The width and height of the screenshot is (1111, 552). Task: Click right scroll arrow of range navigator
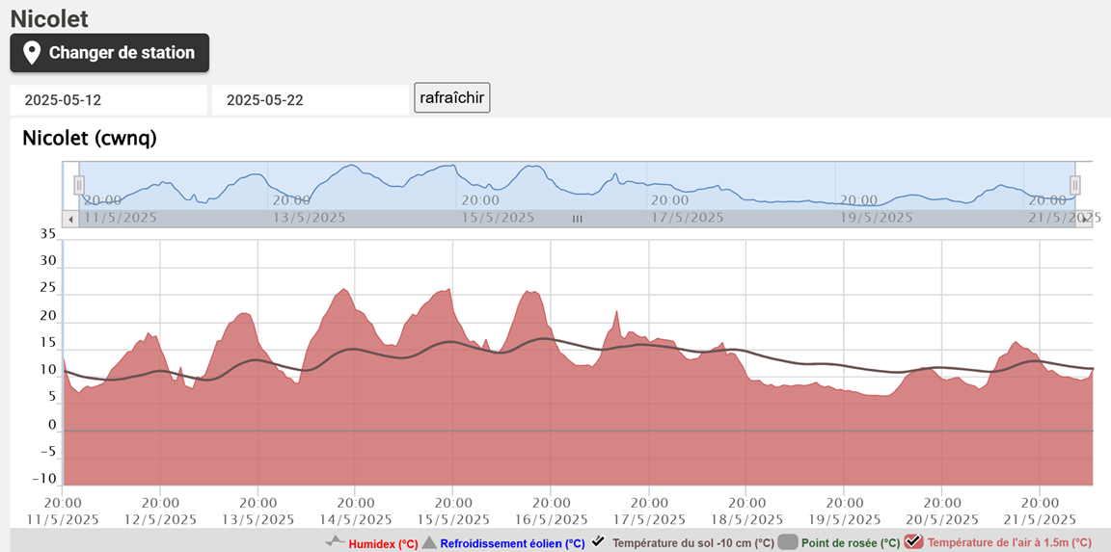click(1084, 219)
